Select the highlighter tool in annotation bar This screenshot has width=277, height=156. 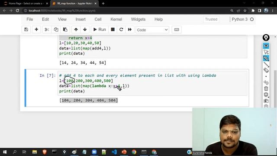coord(266,58)
